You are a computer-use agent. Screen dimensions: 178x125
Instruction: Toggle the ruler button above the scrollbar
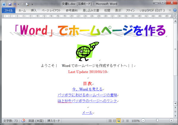(x=175, y=17)
